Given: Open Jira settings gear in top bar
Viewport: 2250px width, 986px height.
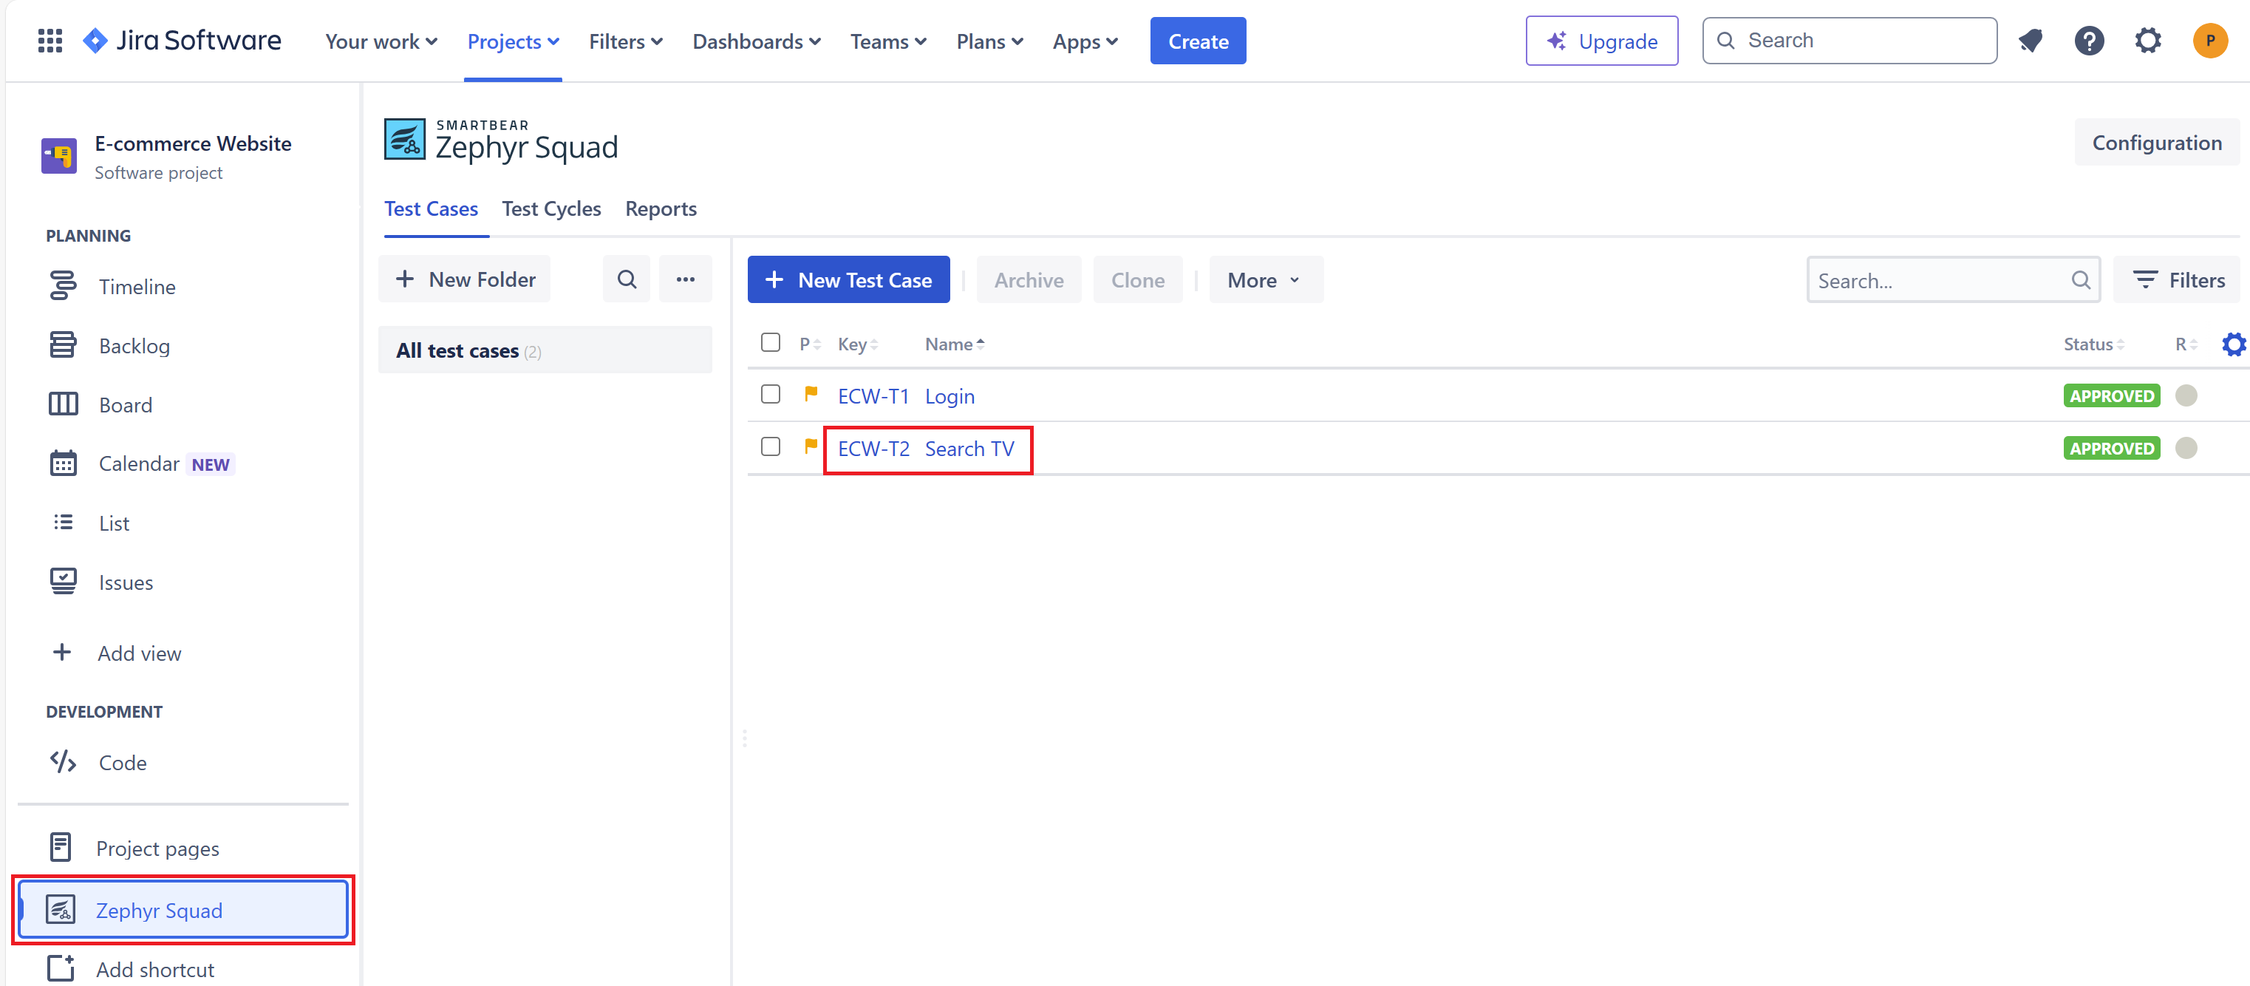Looking at the screenshot, I should coord(2148,41).
